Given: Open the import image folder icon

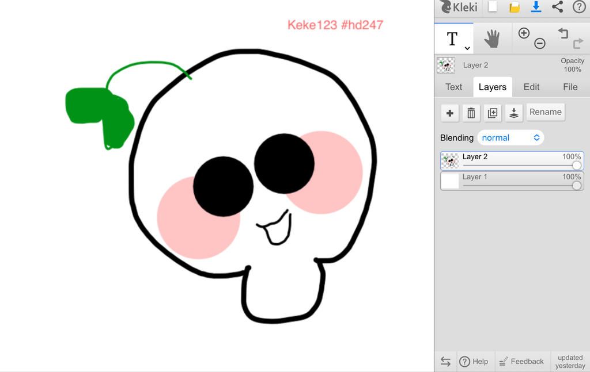Looking at the screenshot, I should (515, 7).
